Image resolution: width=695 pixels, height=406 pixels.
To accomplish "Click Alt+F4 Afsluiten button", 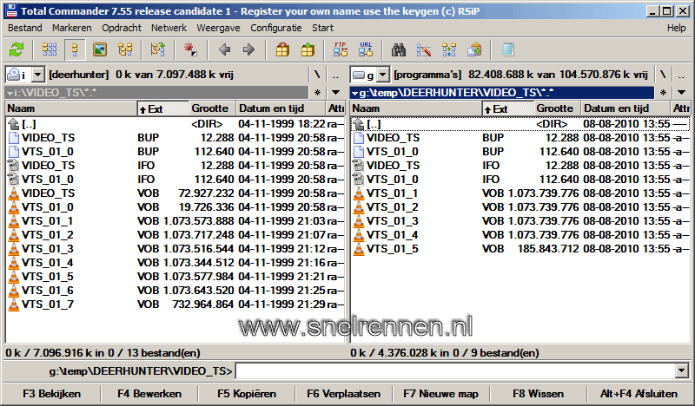I will [x=639, y=394].
